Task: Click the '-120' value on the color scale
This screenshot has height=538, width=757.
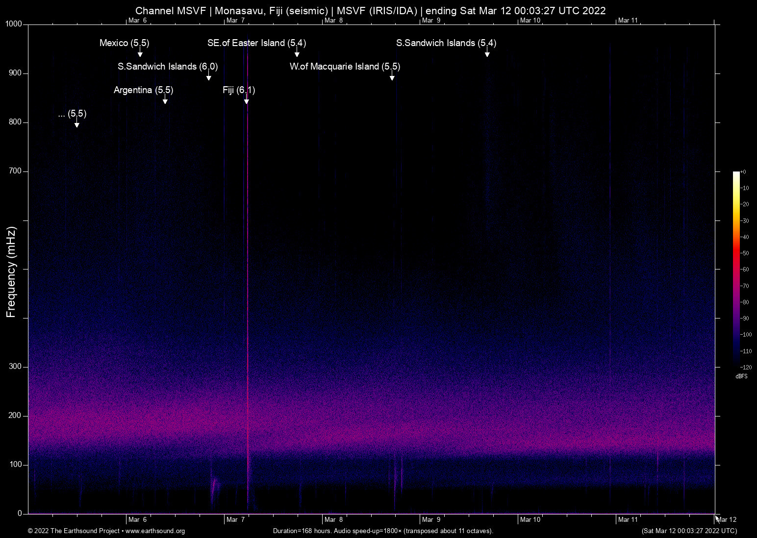Action: tap(746, 367)
